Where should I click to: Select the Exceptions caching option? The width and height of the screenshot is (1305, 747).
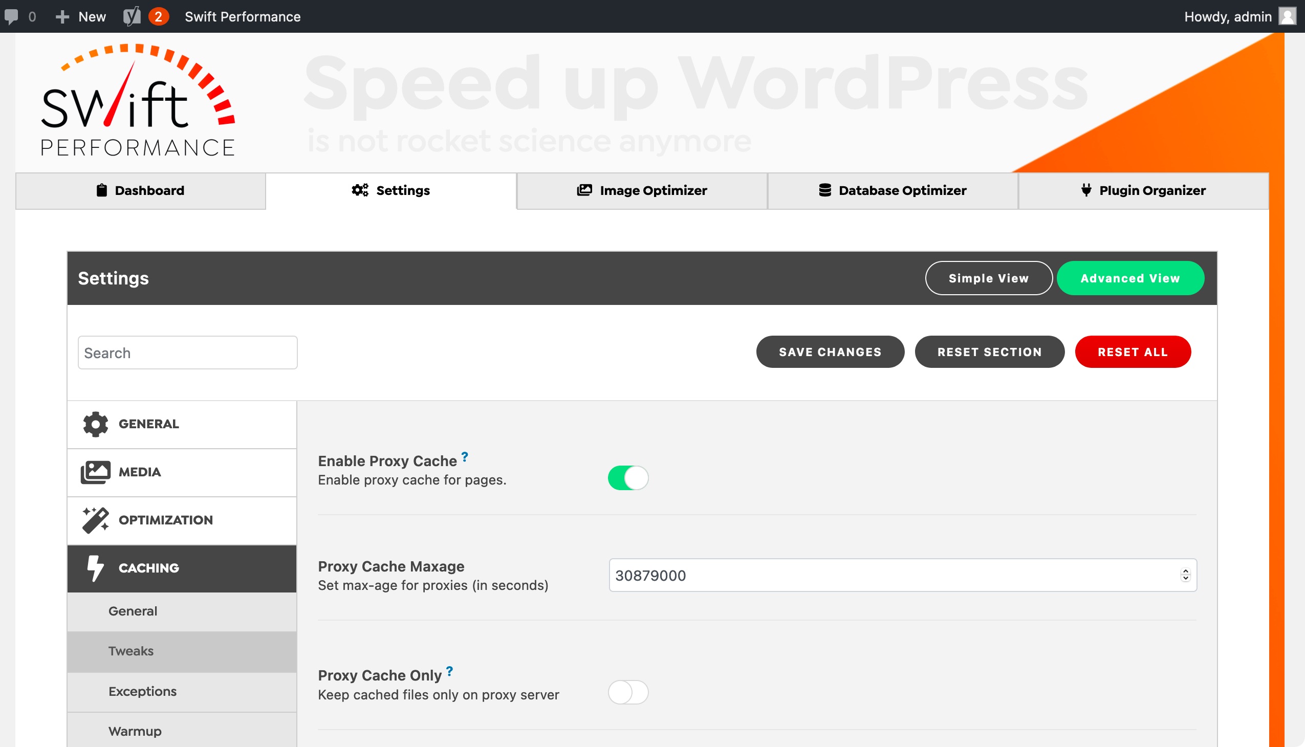point(142,691)
